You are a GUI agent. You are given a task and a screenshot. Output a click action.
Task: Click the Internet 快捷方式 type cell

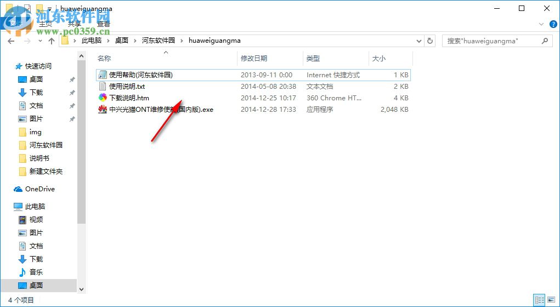[333, 75]
